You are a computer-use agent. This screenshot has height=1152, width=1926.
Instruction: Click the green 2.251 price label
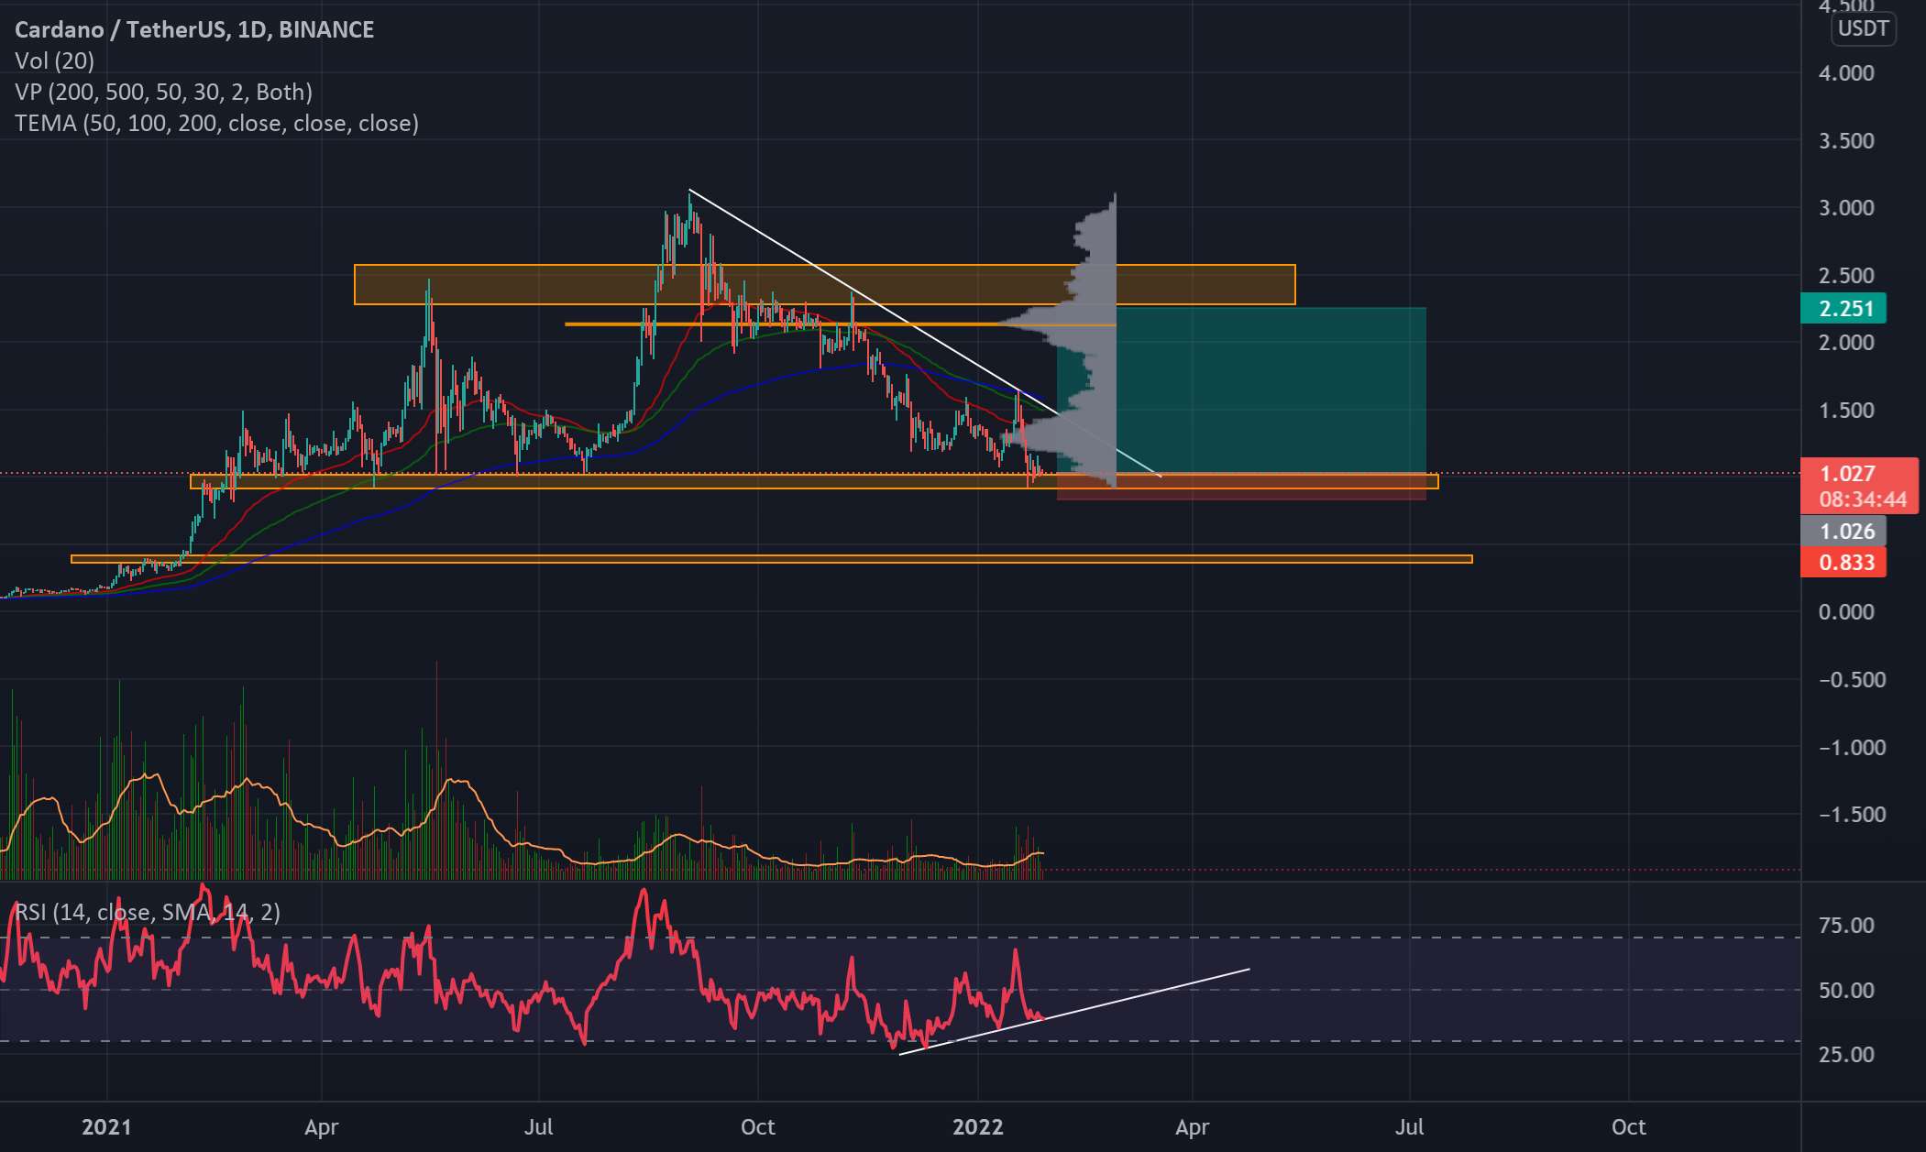(1843, 308)
